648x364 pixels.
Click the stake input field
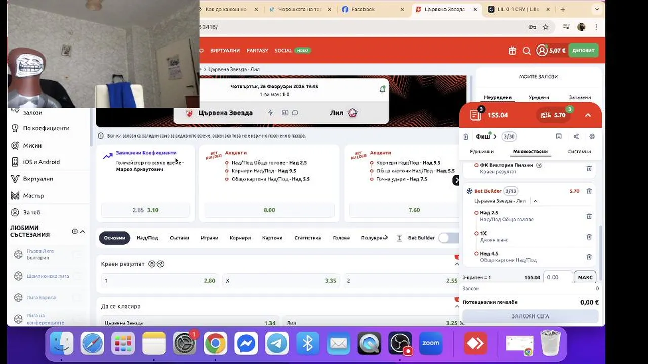[558, 277]
